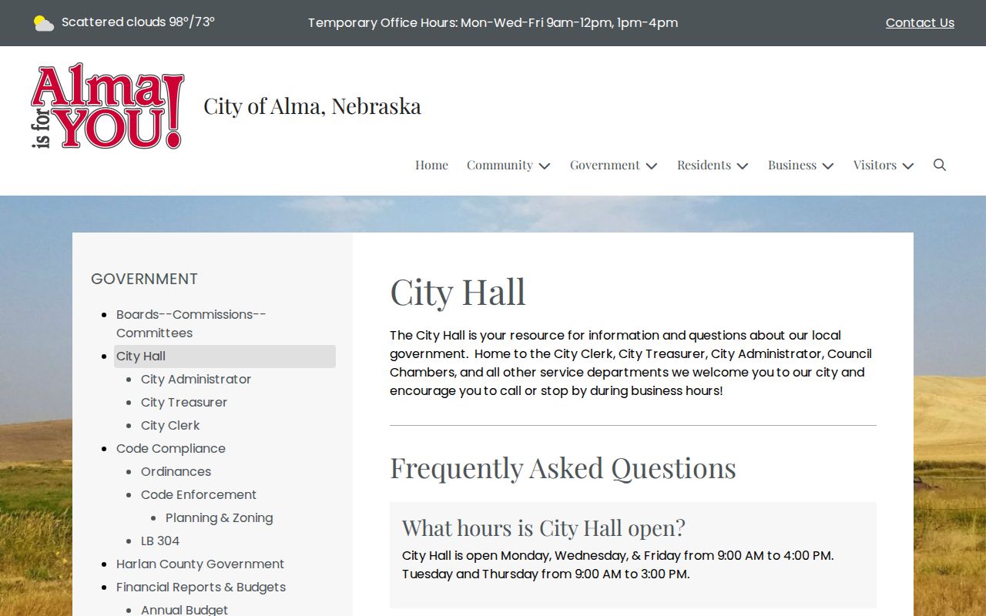Click the City of Alma, Nebraska title
986x616 pixels.
(312, 105)
